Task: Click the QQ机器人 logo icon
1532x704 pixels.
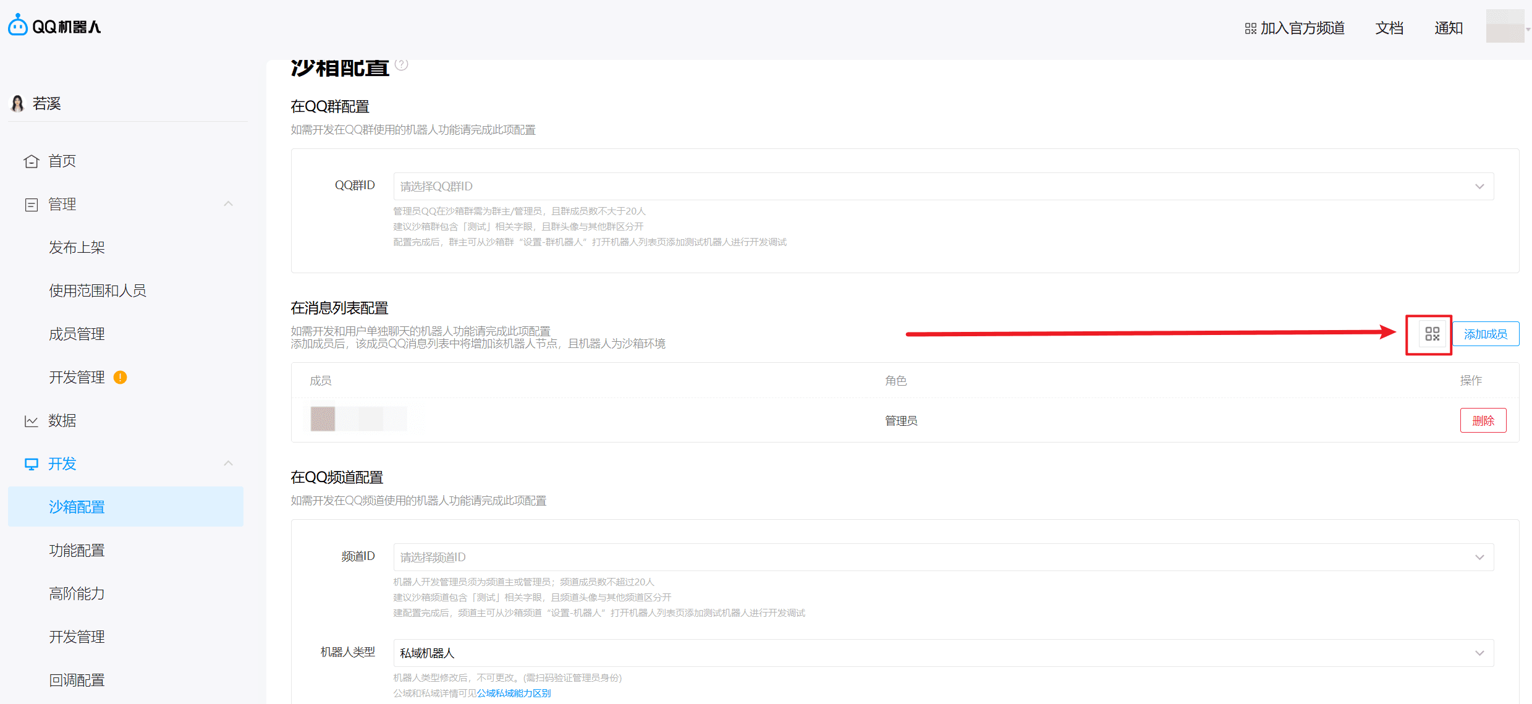Action: pos(18,25)
